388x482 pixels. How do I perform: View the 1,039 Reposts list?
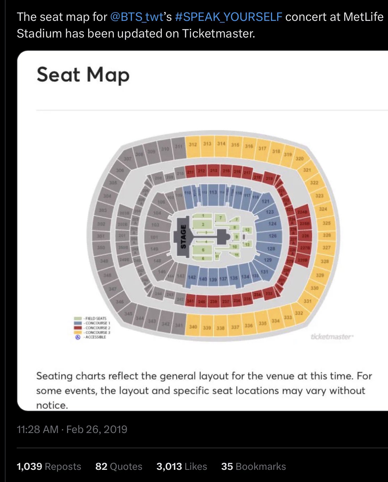(49, 466)
